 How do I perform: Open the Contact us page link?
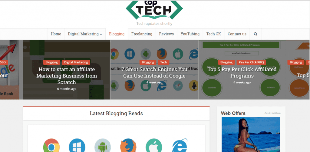(237, 34)
